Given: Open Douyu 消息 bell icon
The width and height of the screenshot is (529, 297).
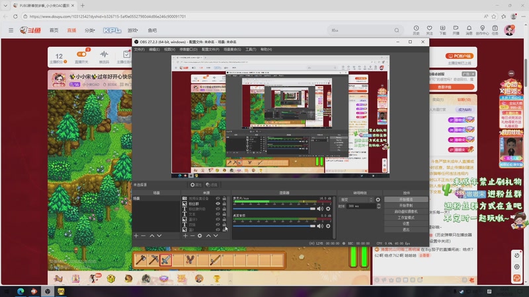Looking at the screenshot, I should coord(469,30).
